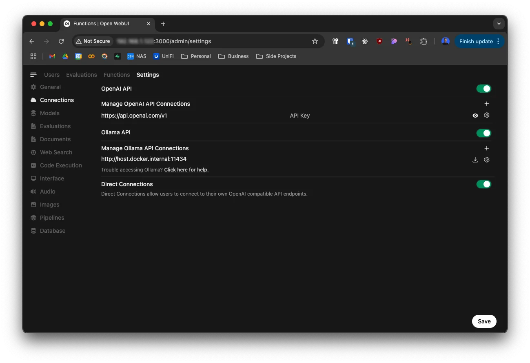Toggle the Ollama API switch

click(x=484, y=133)
